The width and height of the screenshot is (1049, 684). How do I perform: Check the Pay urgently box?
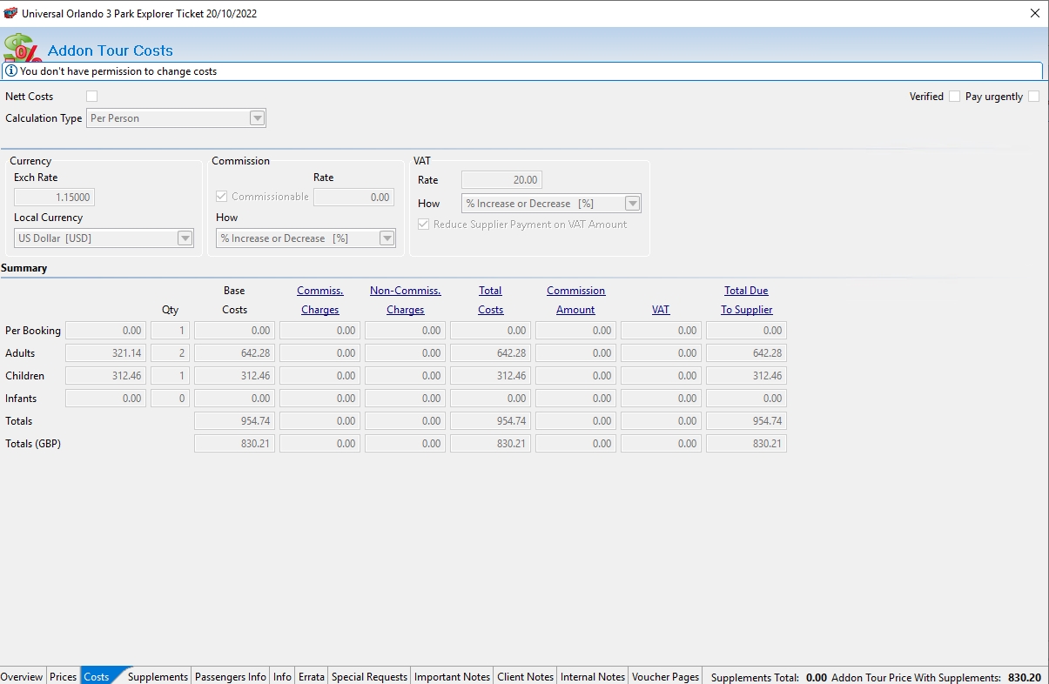pyautogui.click(x=1033, y=97)
